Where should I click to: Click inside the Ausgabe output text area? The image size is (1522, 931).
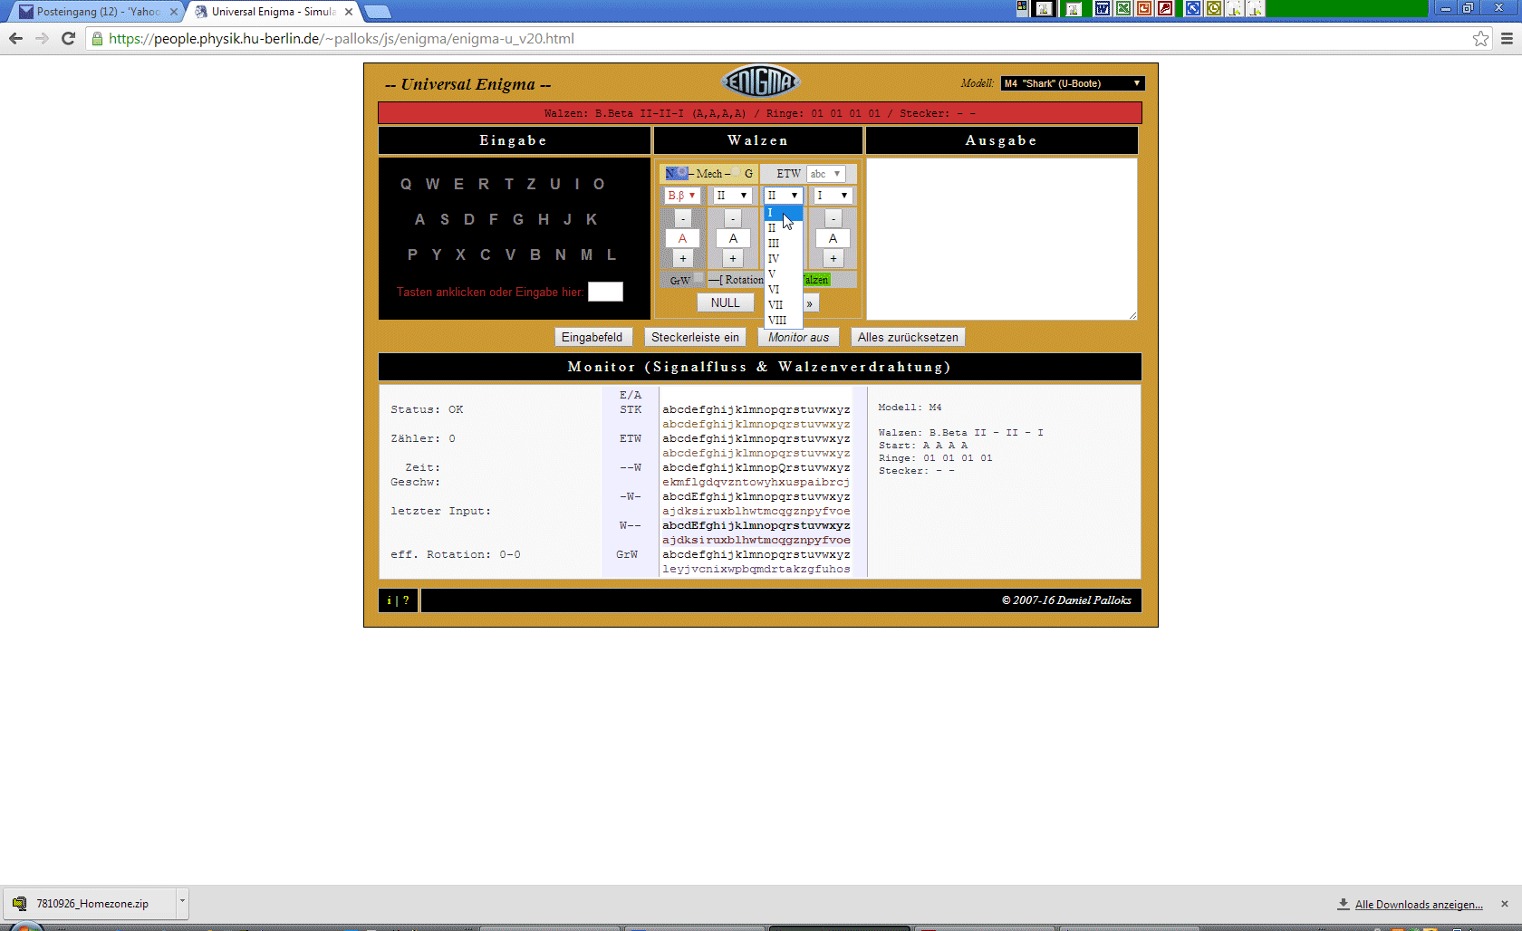coord(1002,239)
